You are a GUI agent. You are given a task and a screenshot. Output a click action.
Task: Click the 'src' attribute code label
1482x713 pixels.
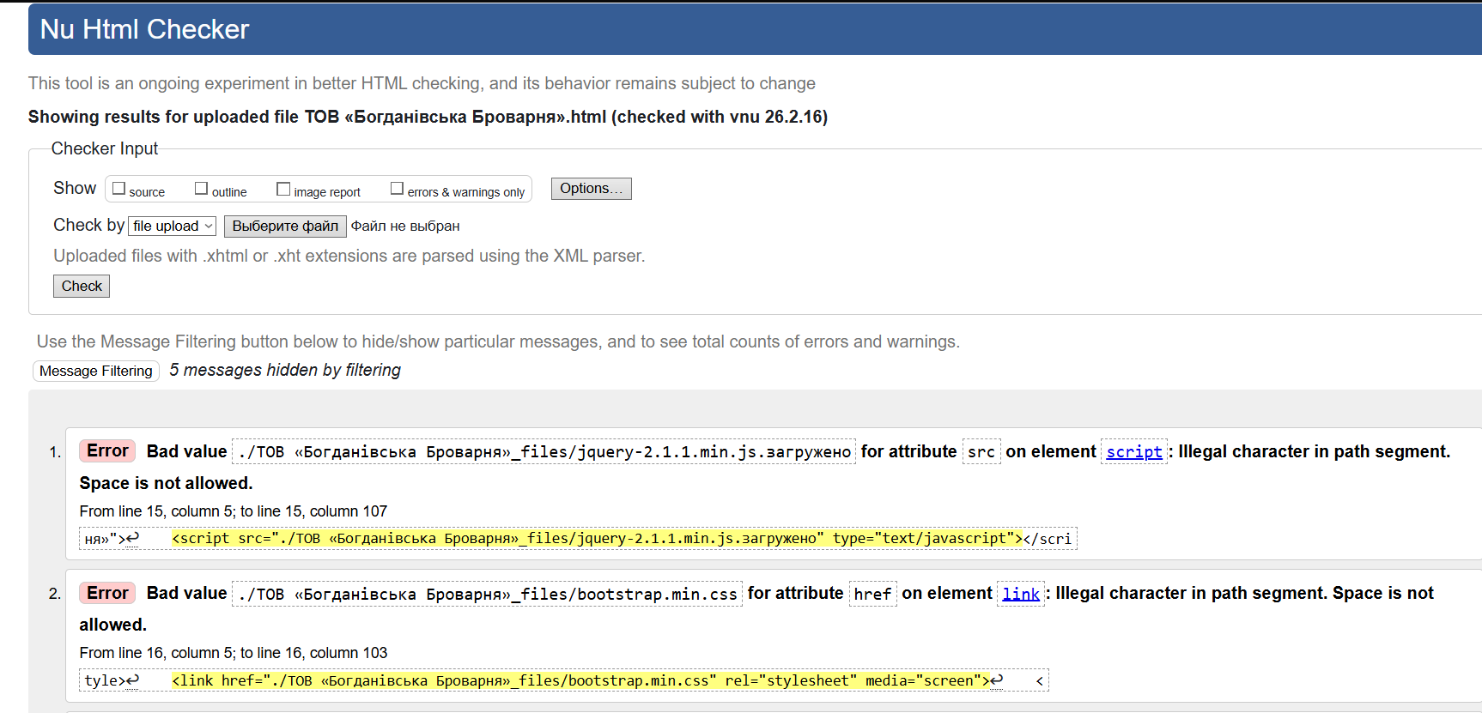point(981,452)
